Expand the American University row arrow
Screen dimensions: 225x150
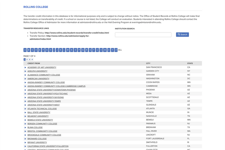pyautogui.click(x=25, y=79)
